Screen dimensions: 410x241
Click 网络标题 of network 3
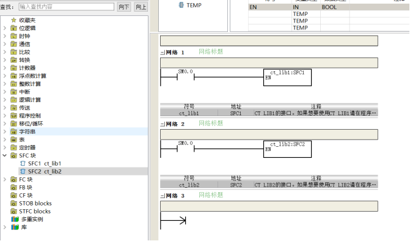click(211, 195)
